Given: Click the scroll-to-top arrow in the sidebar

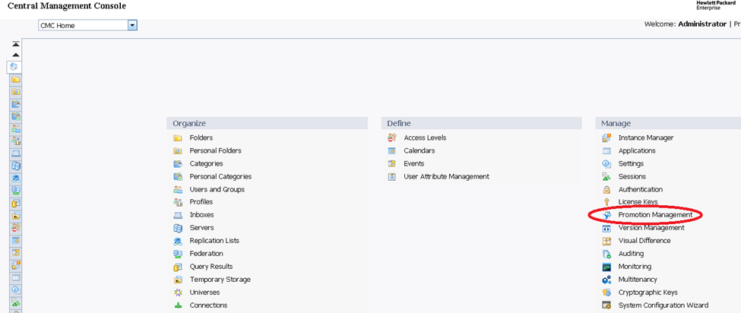Looking at the screenshot, I should (15, 44).
